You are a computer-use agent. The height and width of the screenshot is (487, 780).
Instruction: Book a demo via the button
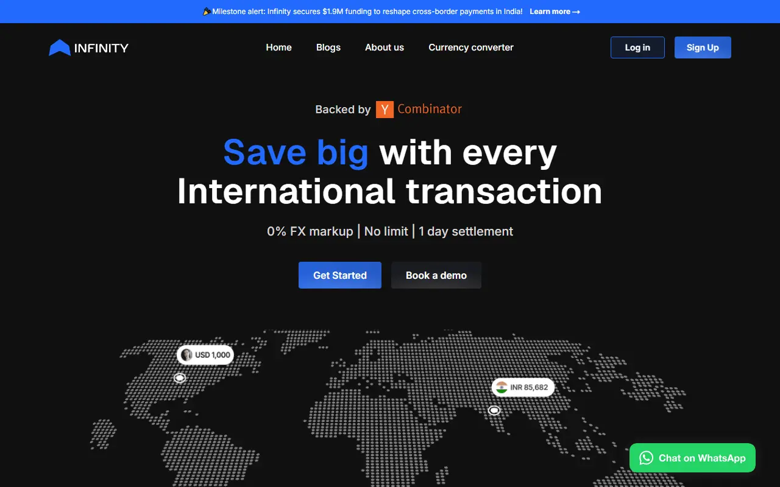[436, 275]
